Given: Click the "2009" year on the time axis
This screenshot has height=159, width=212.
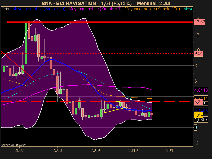Looking at the screenshot, I should (95, 150).
